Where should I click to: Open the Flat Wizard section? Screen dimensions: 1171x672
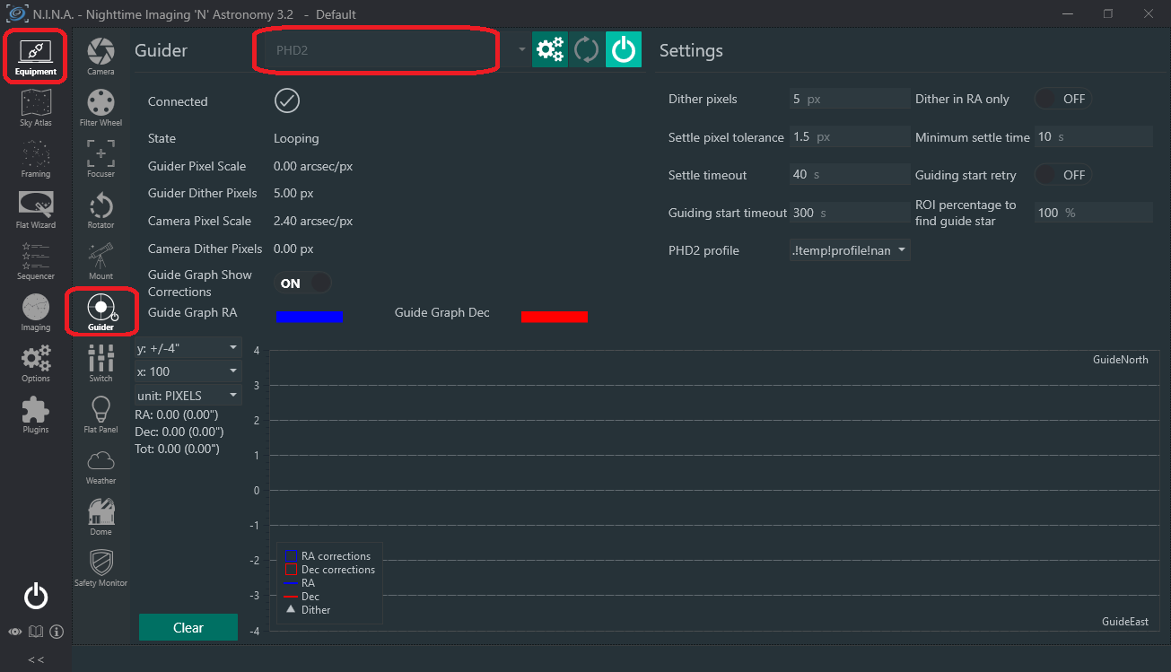36,210
